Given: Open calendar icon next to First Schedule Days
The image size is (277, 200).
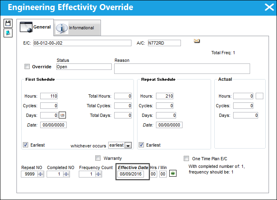Looking at the screenshot, I should [x=62, y=115].
